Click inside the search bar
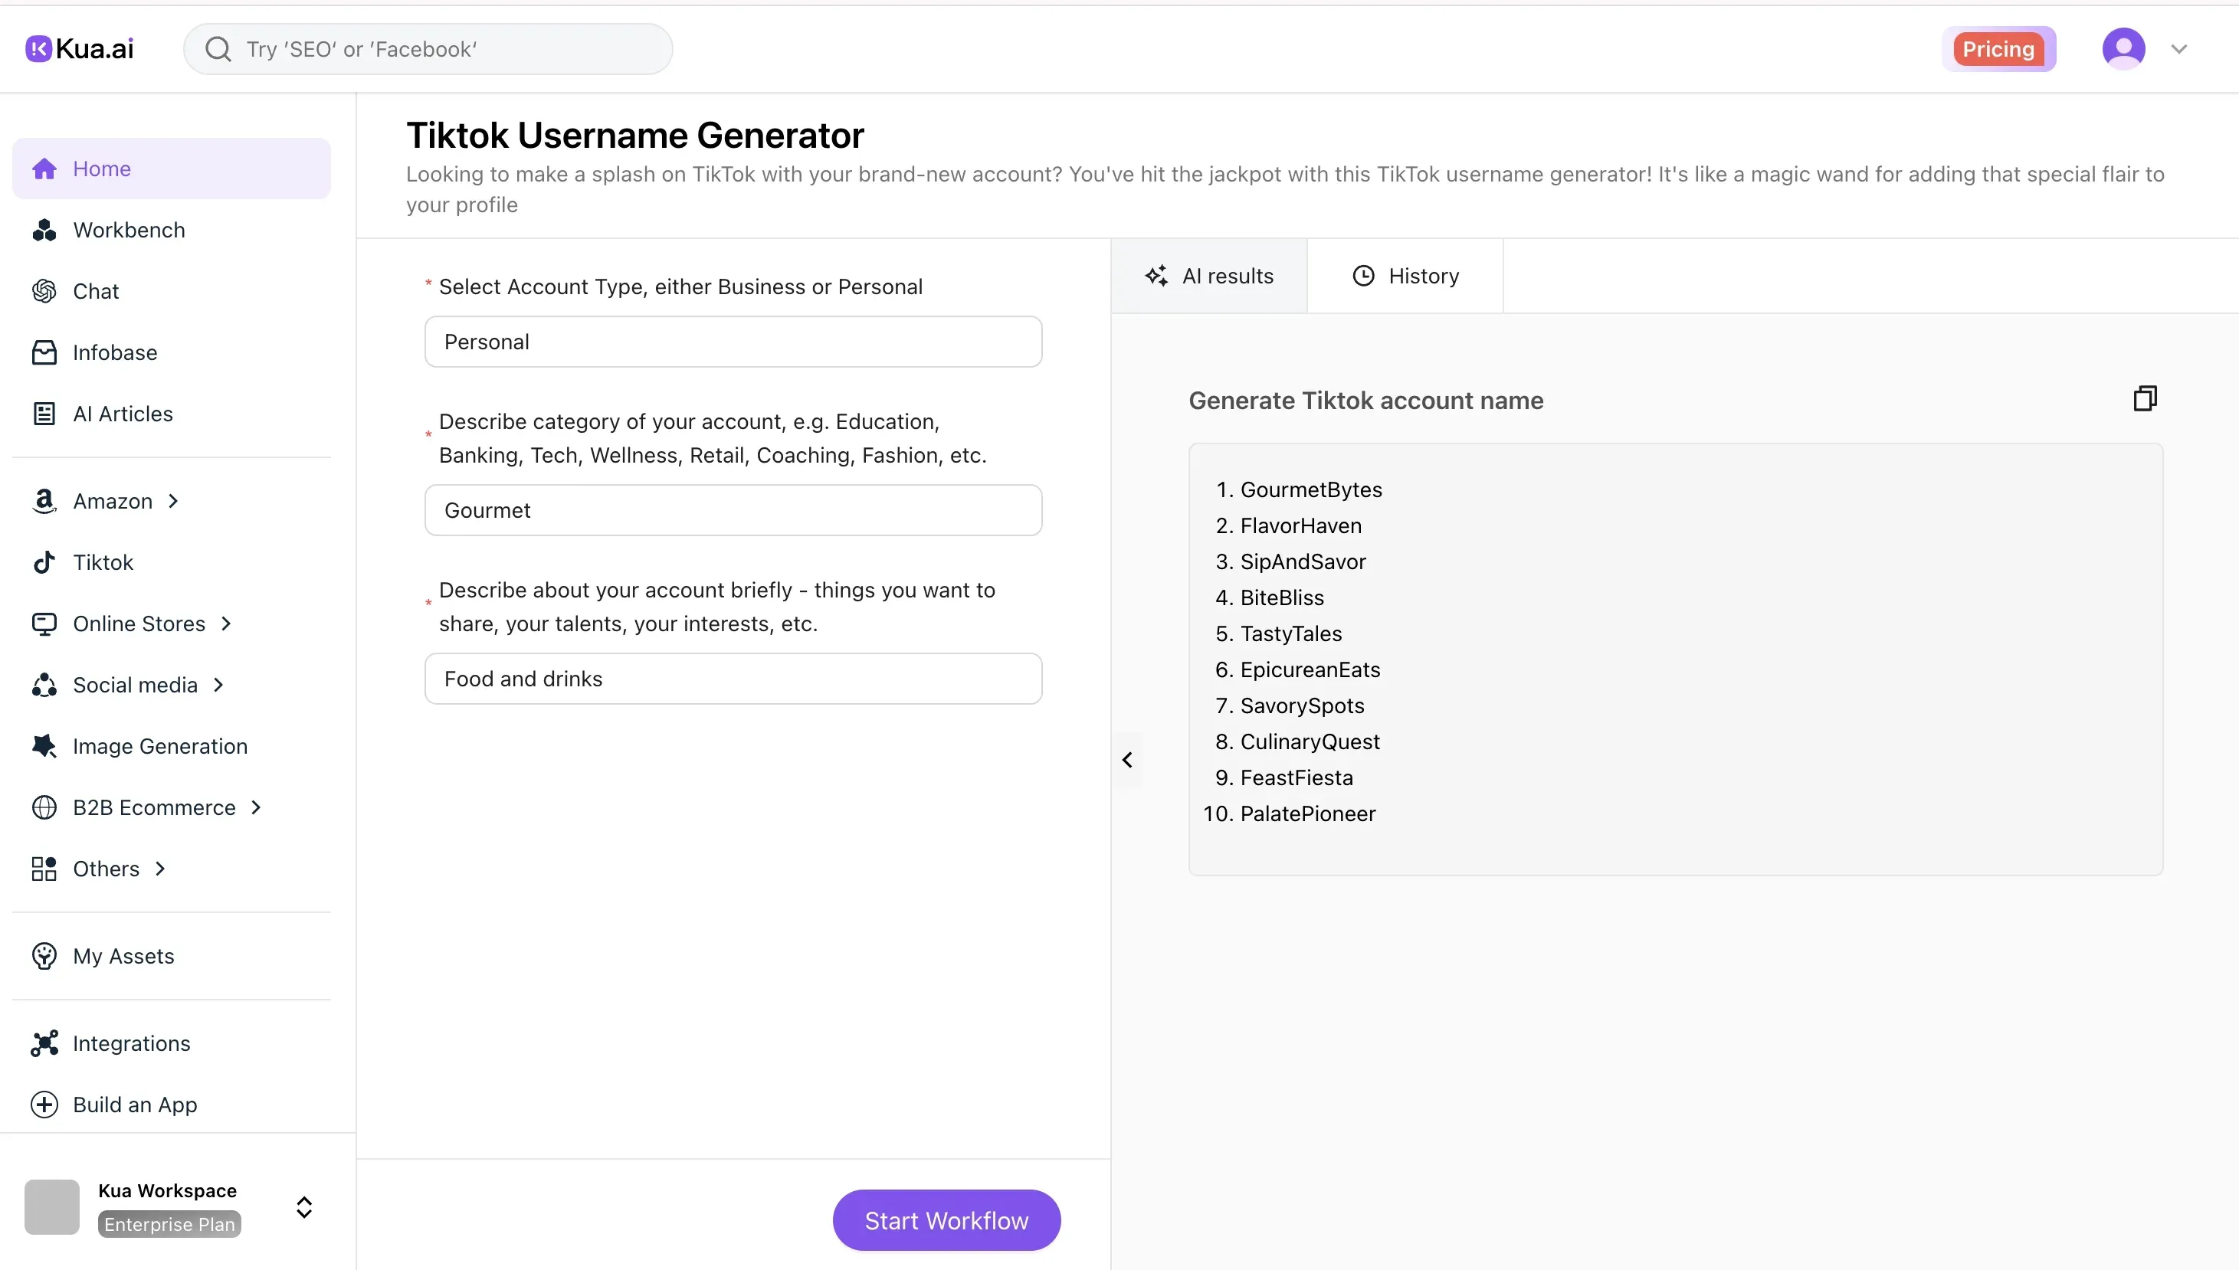This screenshot has height=1270, width=2239. 428,48
